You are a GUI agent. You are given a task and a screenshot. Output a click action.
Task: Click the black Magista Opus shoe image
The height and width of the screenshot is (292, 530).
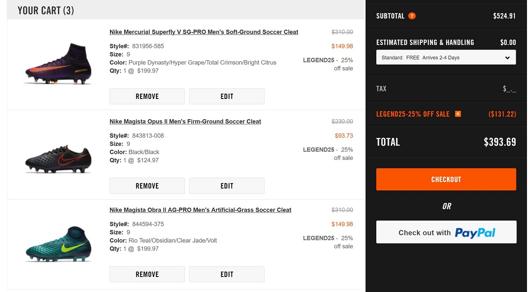(58, 156)
